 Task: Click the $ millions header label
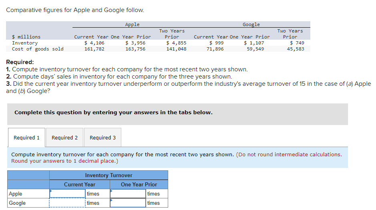click(x=26, y=37)
